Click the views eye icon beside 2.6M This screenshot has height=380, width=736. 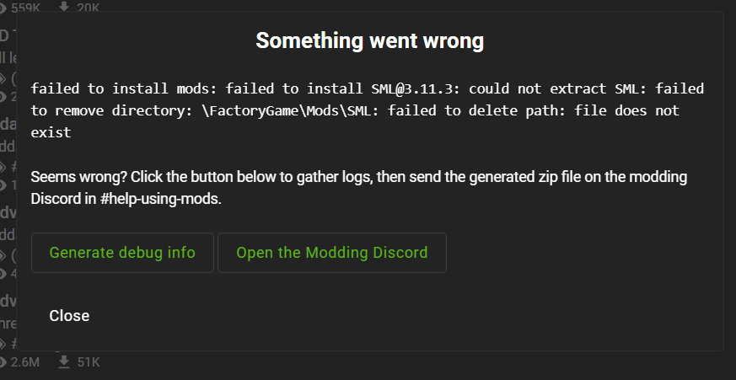3,362
